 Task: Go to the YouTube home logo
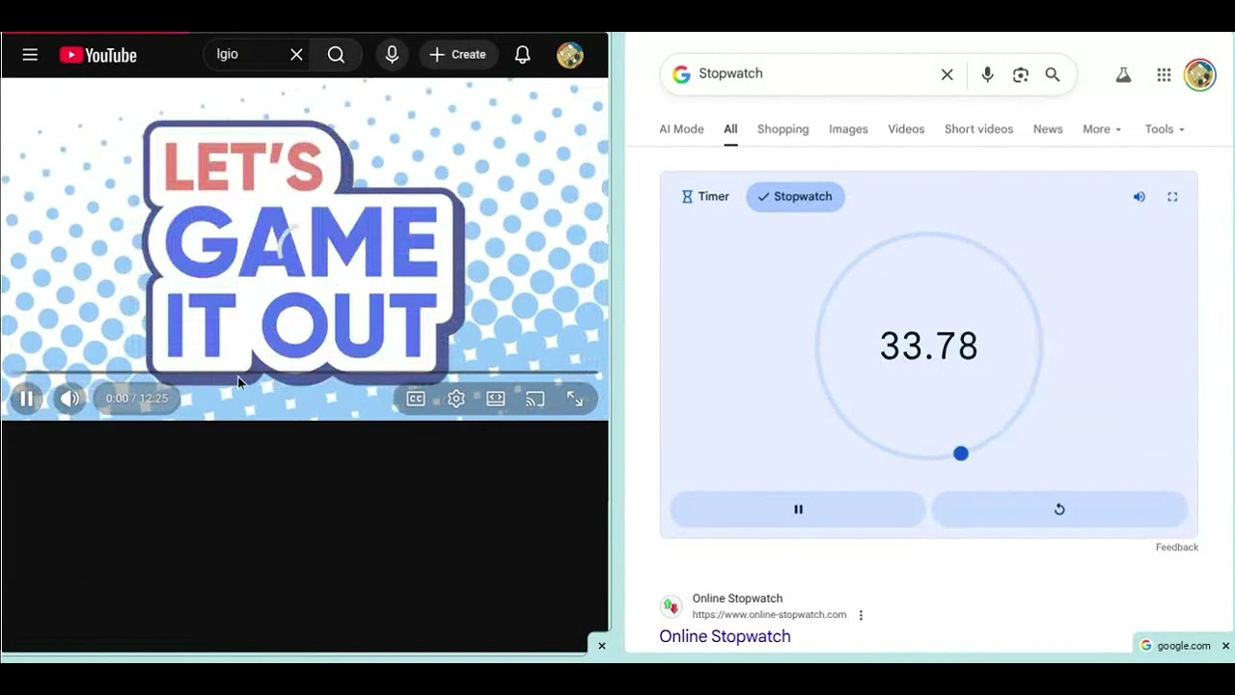click(98, 55)
